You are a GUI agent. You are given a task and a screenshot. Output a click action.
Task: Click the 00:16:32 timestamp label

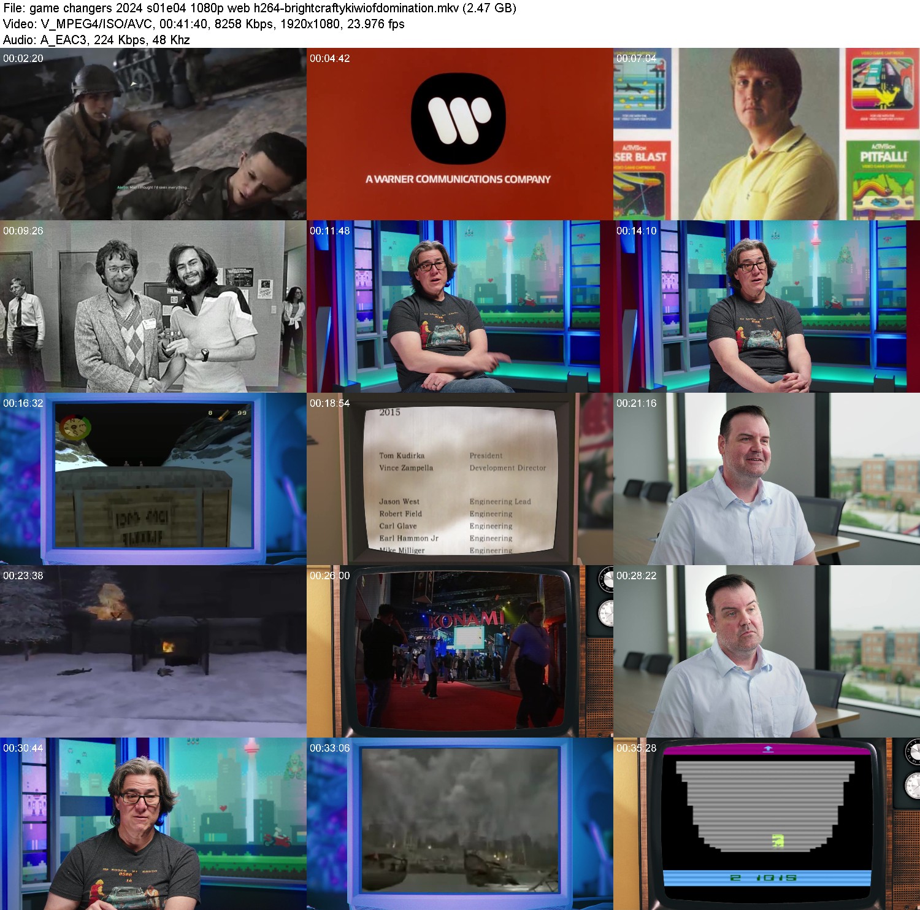pos(23,403)
